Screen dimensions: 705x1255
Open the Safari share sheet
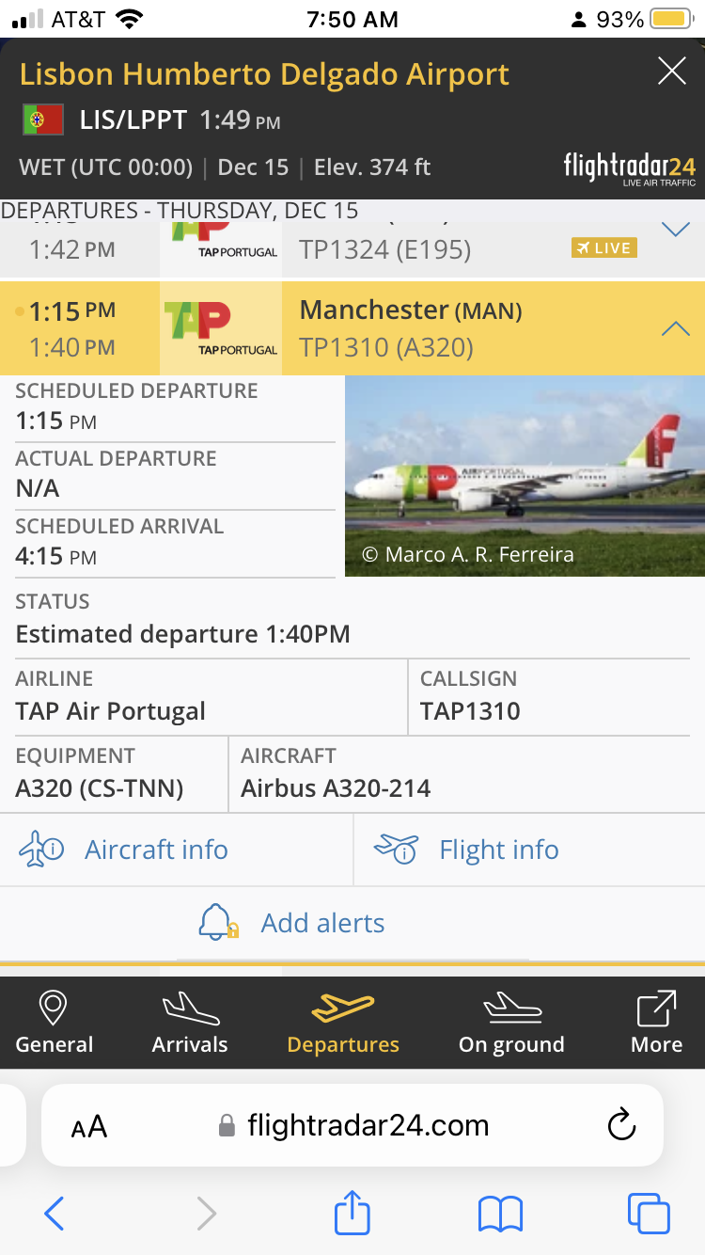click(352, 1213)
